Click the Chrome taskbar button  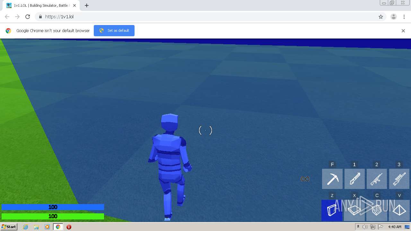point(58,227)
